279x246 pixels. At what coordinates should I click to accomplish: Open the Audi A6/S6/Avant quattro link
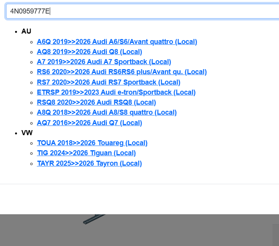tap(117, 42)
